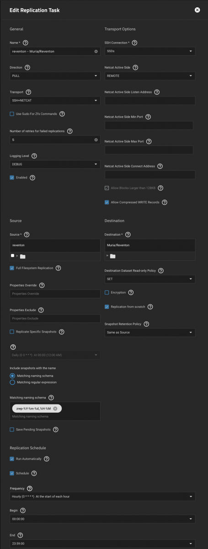Image resolution: width=208 pixels, height=549 pixels.
Task: Select Matching regular expression radio option
Action: click(12, 382)
